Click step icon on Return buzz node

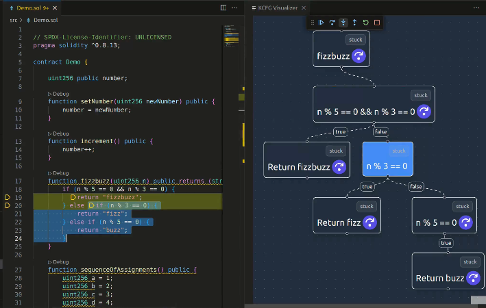coord(473,278)
